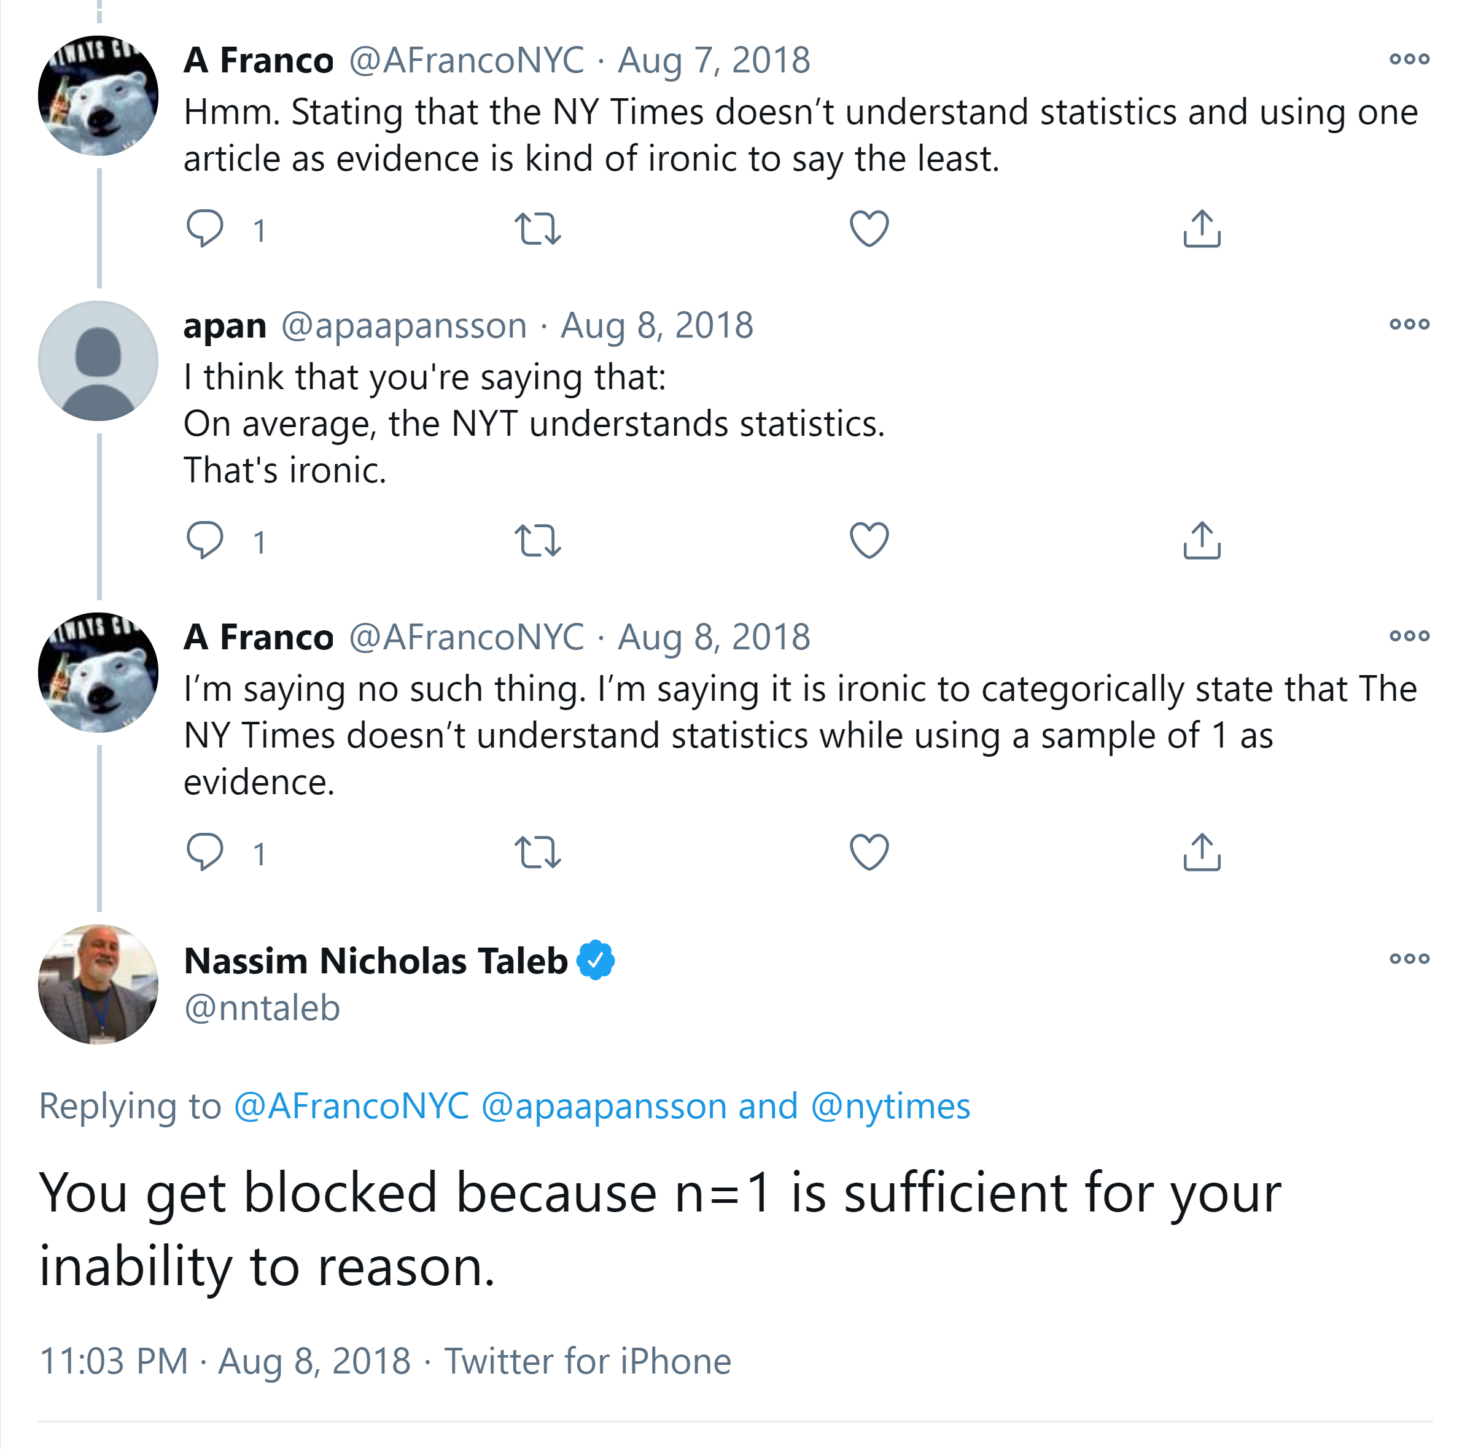The width and height of the screenshot is (1462, 1449).
Task: Open @AFrancoNYC link in Replying to line
Action: point(351,1107)
